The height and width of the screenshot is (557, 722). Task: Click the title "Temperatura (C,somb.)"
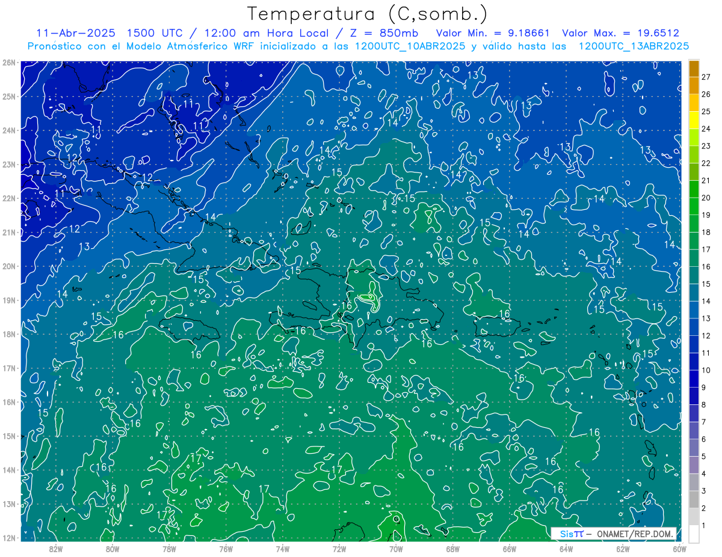point(368,14)
